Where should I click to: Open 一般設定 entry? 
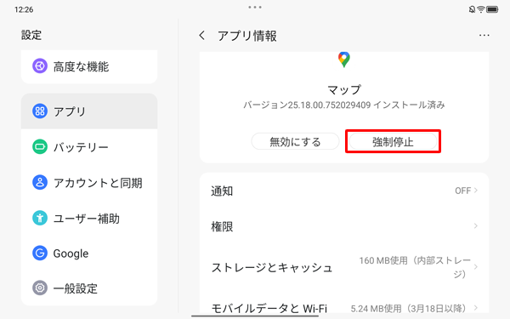[89, 288]
